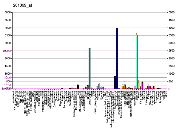The height and width of the screenshot is (130, 179).
Task: Click the 10xM threshold label
Action: [7, 85]
